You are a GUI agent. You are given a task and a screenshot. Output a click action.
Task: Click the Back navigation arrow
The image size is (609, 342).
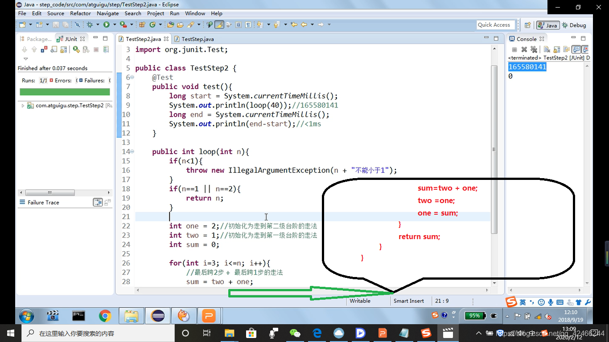pos(304,24)
